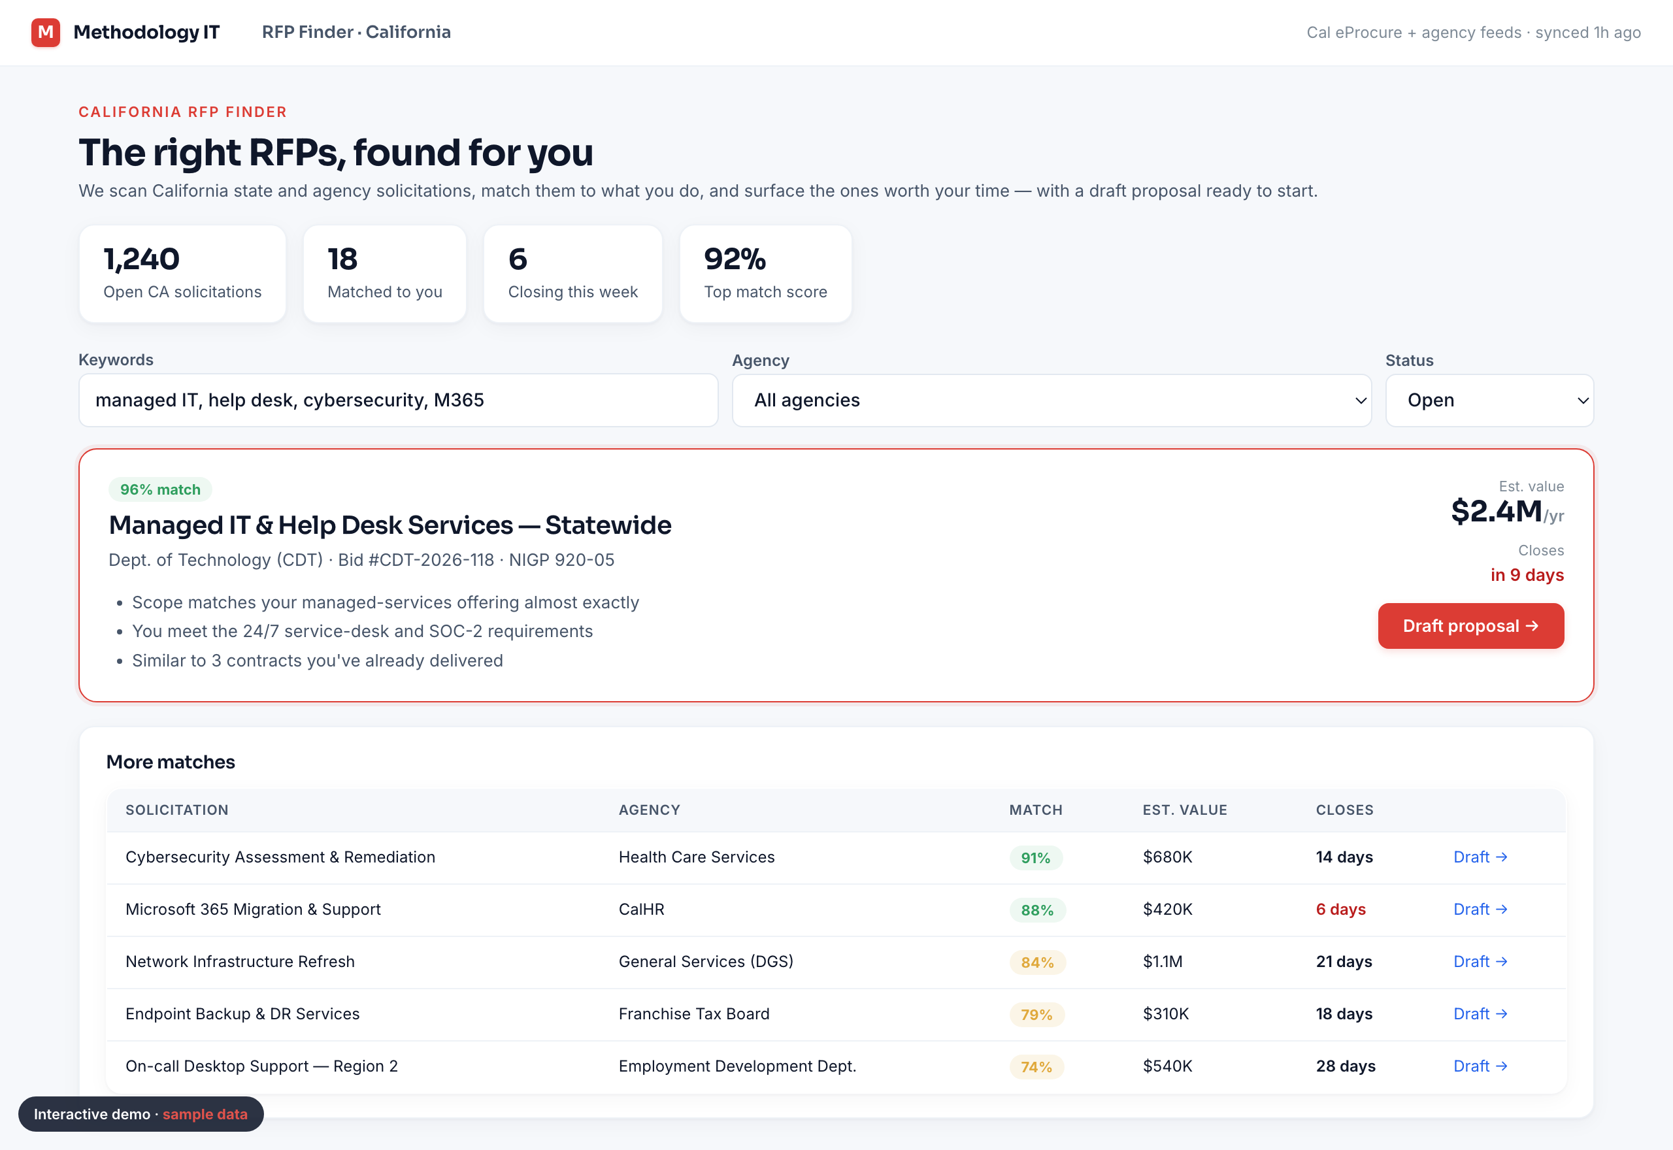1673x1150 pixels.
Task: Expand the Status dropdown set to Open
Action: coord(1489,400)
